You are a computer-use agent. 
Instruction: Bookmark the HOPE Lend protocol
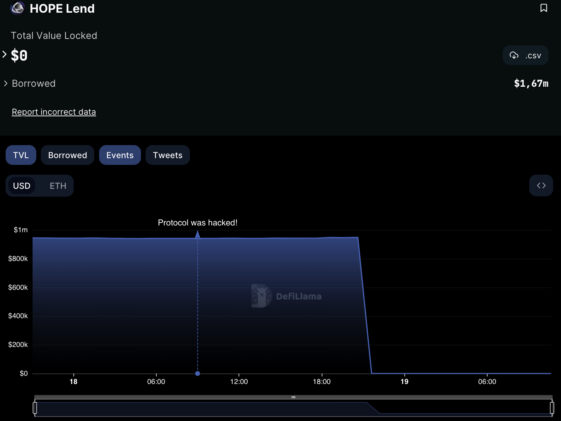point(543,8)
